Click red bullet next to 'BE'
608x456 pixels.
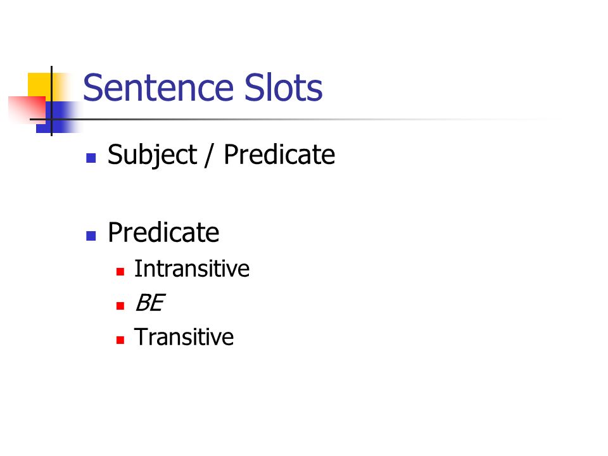(x=120, y=306)
